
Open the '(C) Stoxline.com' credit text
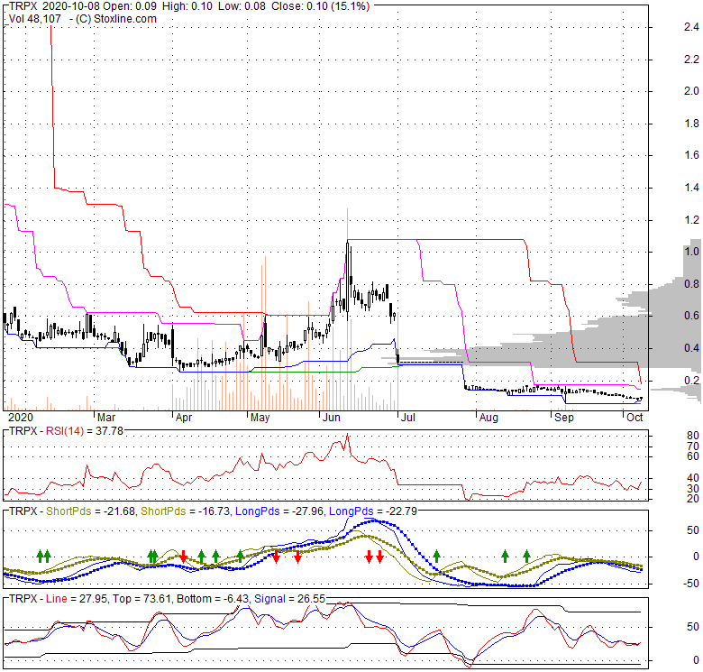click(115, 19)
